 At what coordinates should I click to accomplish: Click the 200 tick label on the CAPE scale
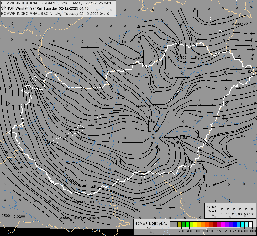[x=181, y=231]
